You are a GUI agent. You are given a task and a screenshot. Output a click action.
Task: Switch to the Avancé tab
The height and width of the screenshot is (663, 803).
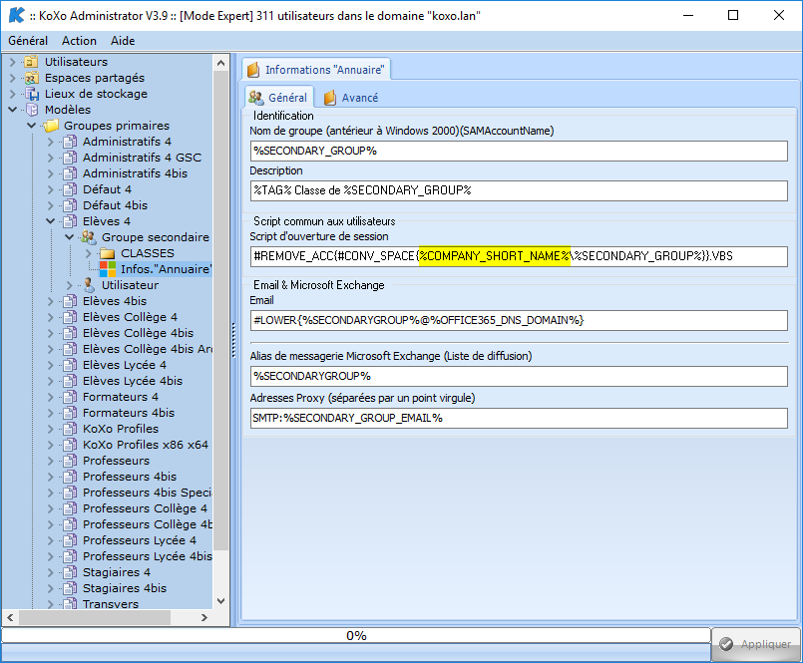coord(352,98)
